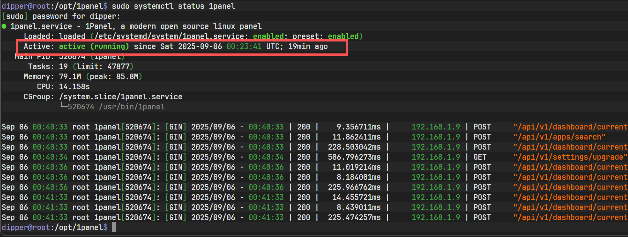This screenshot has height=237, width=628.
Task: Click the typed command 'sudo systemctl status 1panel'
Action: coord(174,6)
